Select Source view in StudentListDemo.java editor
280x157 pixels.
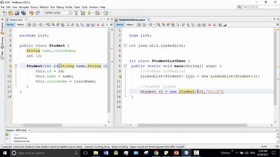coord(119,25)
